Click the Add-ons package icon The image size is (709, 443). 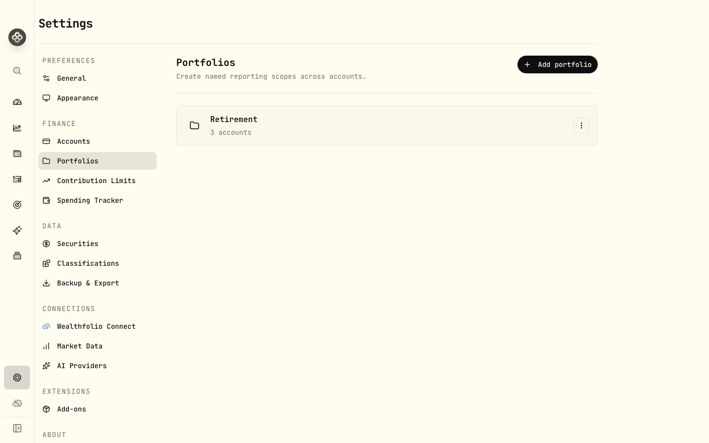click(46, 409)
